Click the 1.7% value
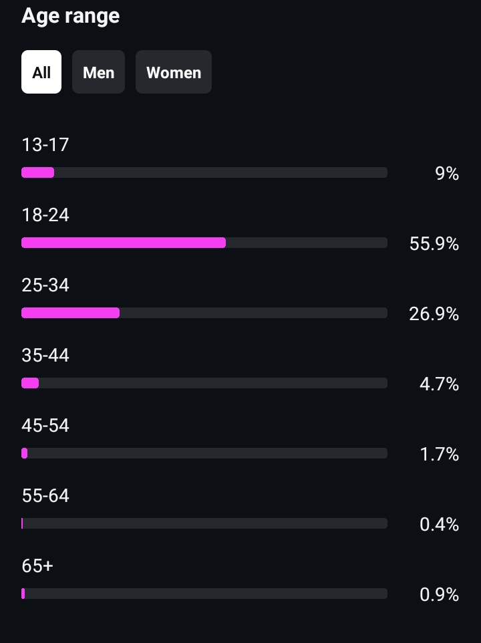This screenshot has height=643, width=481. click(440, 455)
